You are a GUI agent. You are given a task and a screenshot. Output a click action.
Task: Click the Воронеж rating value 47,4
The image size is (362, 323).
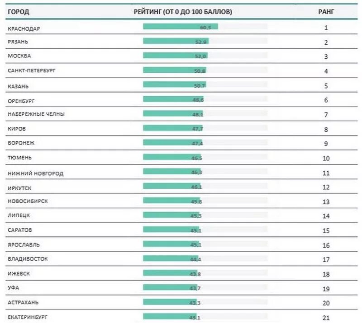tap(196, 143)
